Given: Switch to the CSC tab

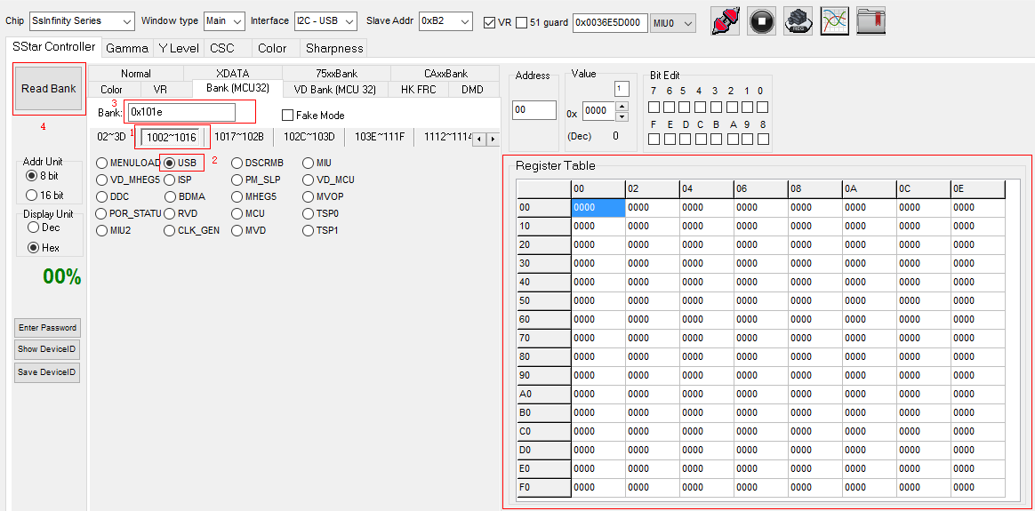Looking at the screenshot, I should [x=222, y=48].
